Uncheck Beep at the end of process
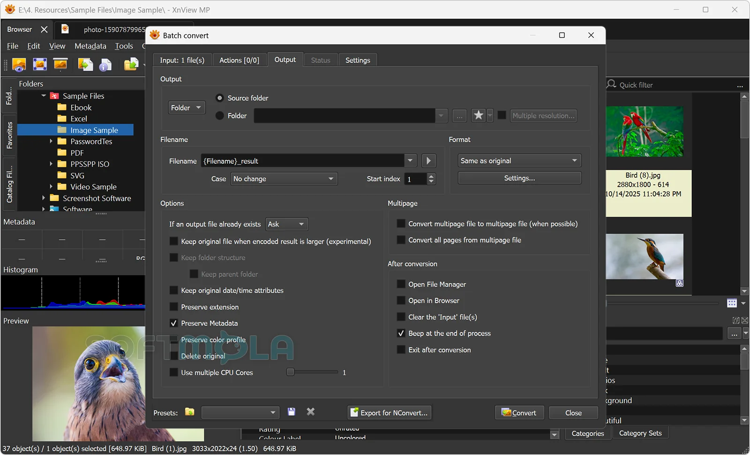 (401, 333)
